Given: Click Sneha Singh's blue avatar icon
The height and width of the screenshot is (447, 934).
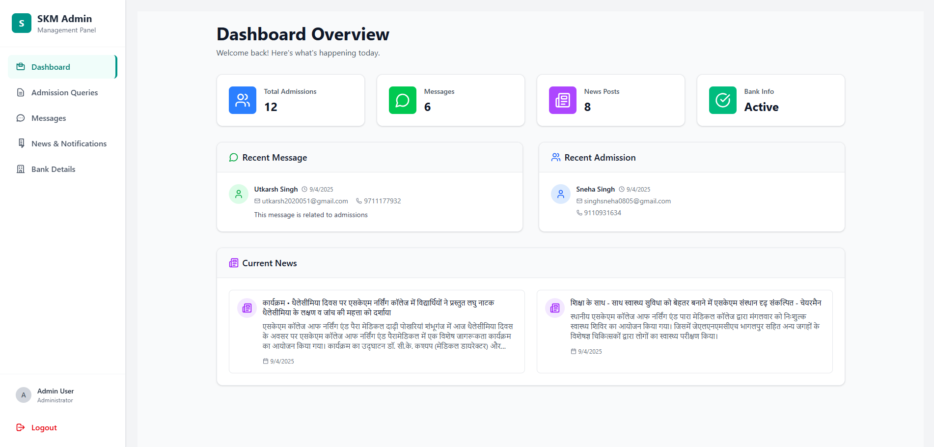Looking at the screenshot, I should tap(561, 194).
